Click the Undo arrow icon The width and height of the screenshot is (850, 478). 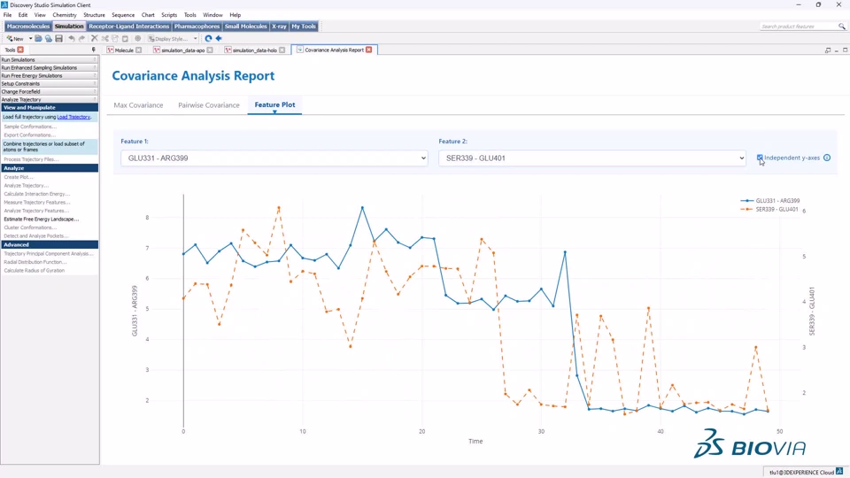click(x=71, y=38)
